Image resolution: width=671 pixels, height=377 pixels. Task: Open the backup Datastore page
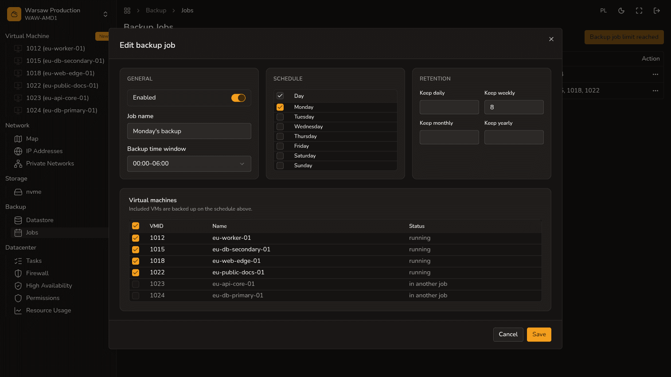39,220
